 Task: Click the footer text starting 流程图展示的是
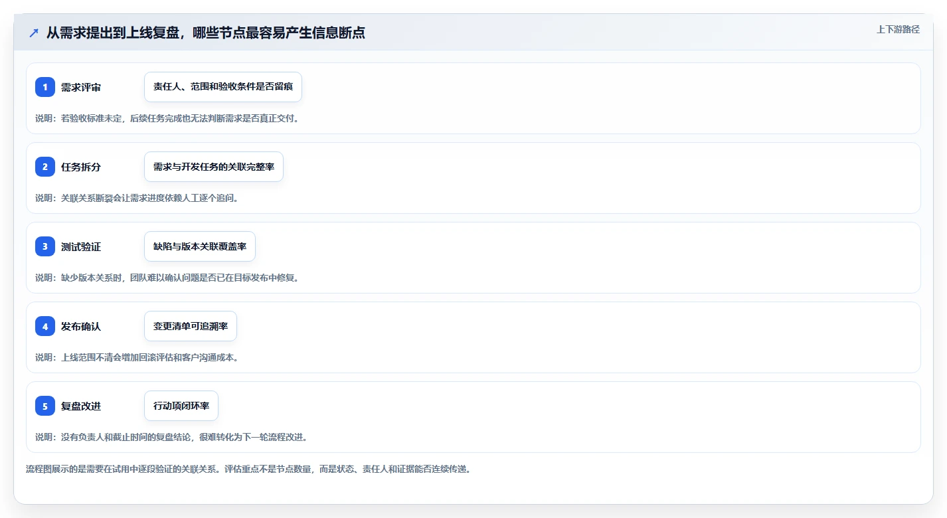tap(248, 469)
